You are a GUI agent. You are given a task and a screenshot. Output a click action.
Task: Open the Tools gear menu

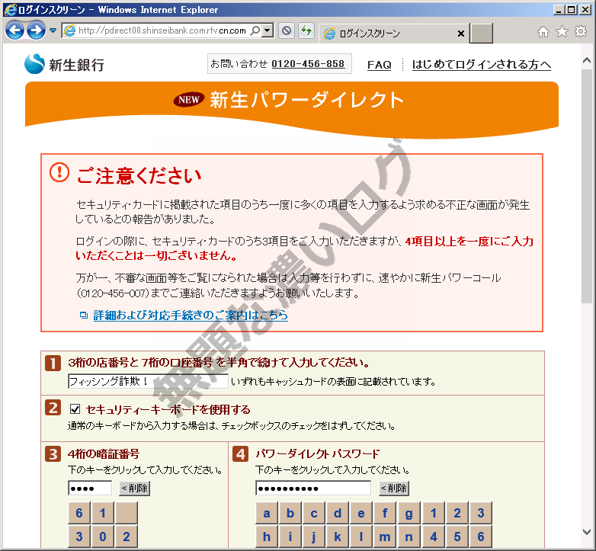click(x=581, y=31)
